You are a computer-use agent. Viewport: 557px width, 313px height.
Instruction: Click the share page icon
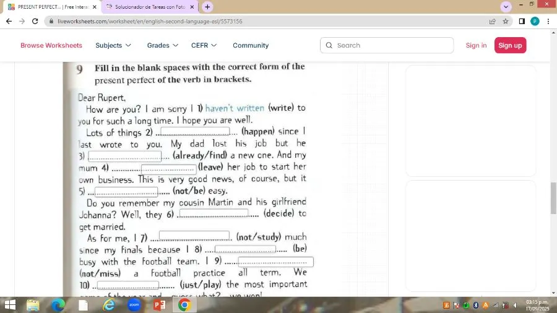[493, 21]
